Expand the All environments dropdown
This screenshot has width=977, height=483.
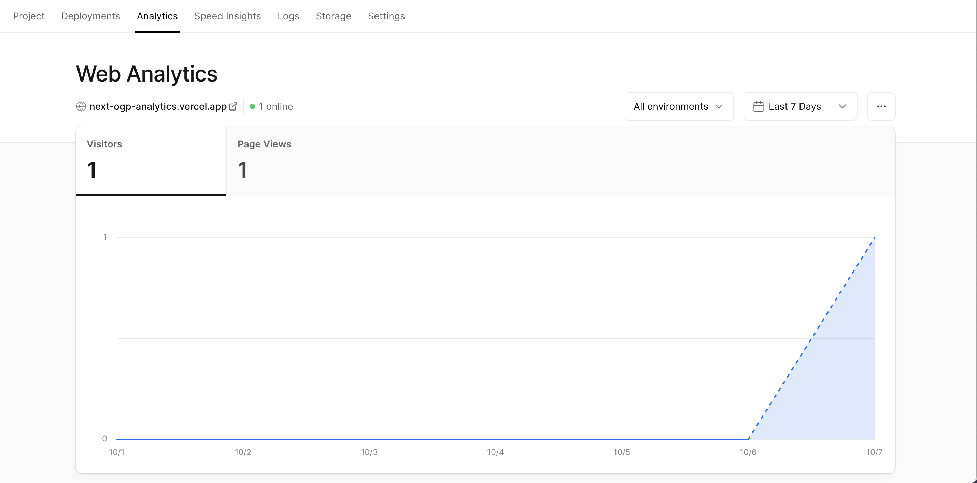pyautogui.click(x=679, y=106)
